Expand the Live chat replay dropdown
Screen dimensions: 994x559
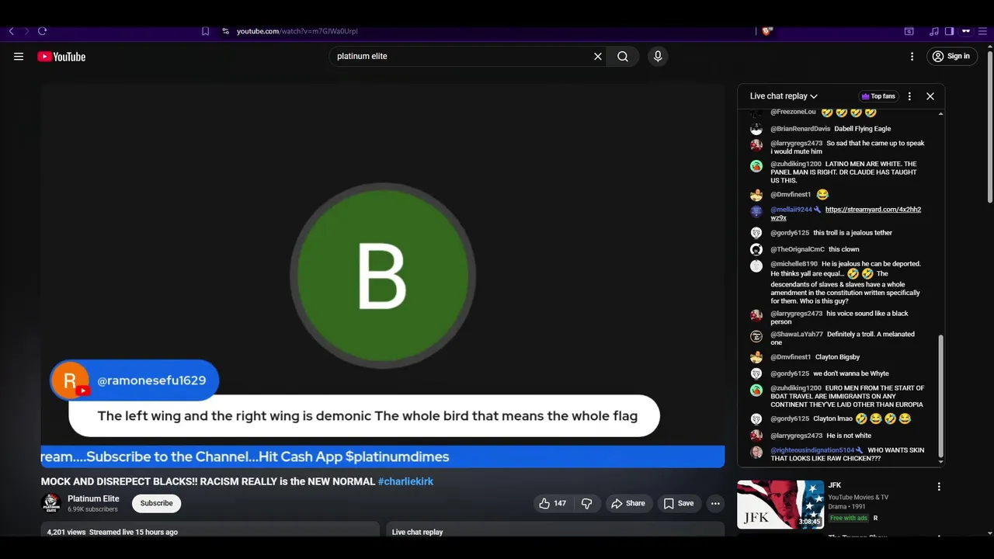pyautogui.click(x=784, y=96)
